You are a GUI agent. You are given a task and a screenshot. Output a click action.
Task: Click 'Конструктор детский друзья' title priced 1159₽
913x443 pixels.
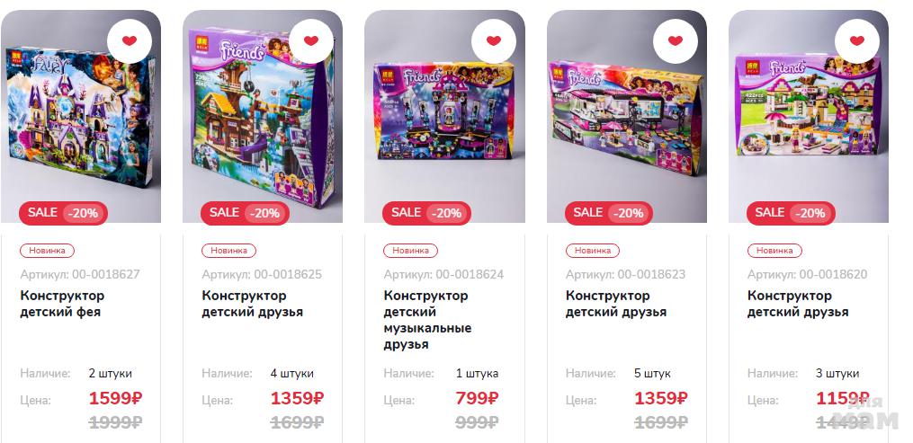(797, 304)
